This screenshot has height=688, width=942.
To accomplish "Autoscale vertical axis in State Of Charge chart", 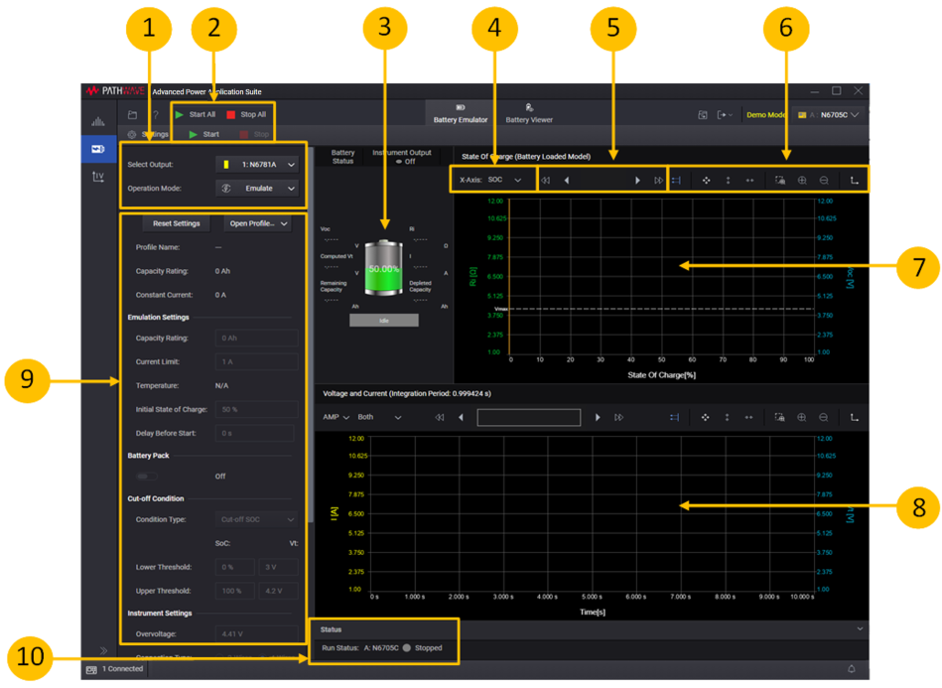I will point(729,181).
